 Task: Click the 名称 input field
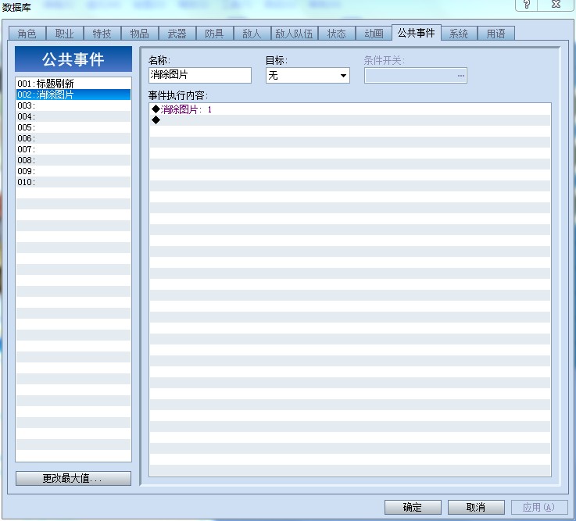coord(200,75)
